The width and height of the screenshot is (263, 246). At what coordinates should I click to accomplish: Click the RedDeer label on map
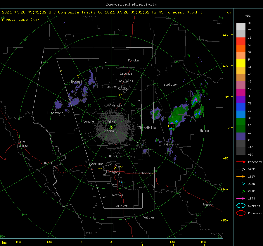(x=124, y=89)
